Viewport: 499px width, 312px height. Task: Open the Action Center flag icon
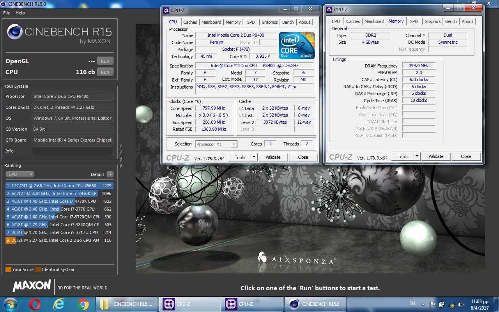(432, 304)
